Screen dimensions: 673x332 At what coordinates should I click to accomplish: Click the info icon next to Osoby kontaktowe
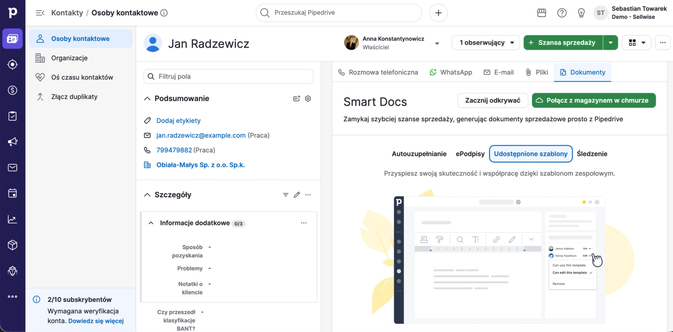click(x=164, y=13)
